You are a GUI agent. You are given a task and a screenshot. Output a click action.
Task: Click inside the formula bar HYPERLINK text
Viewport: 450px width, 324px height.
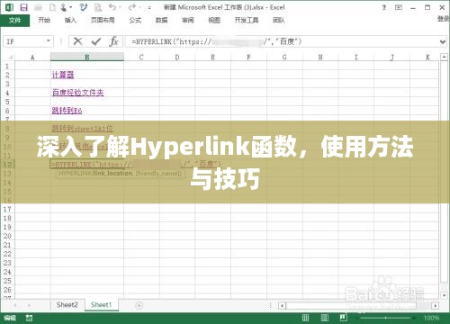(x=216, y=41)
